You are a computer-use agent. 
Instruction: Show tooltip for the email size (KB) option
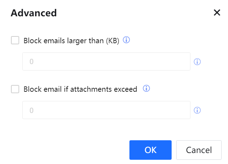126,40
